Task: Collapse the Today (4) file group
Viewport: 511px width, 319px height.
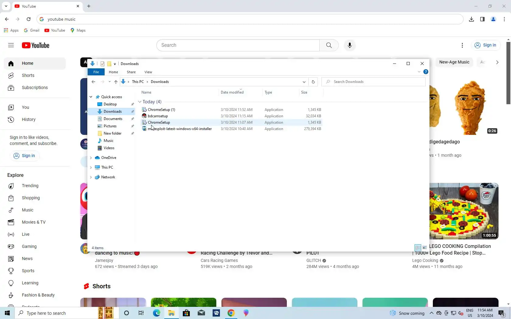Action: pyautogui.click(x=140, y=102)
